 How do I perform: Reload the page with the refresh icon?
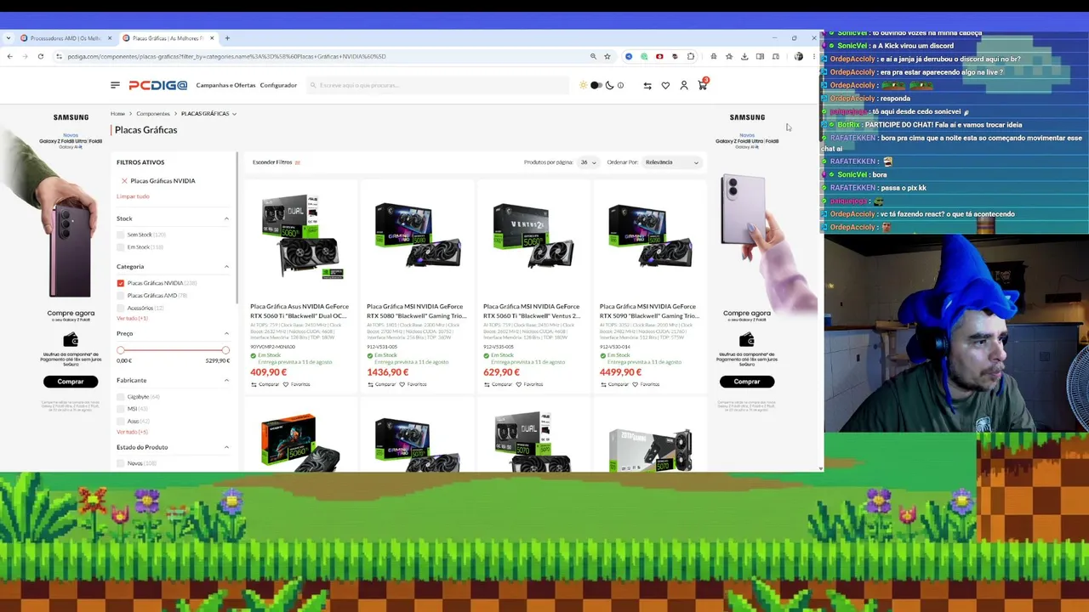pos(40,56)
